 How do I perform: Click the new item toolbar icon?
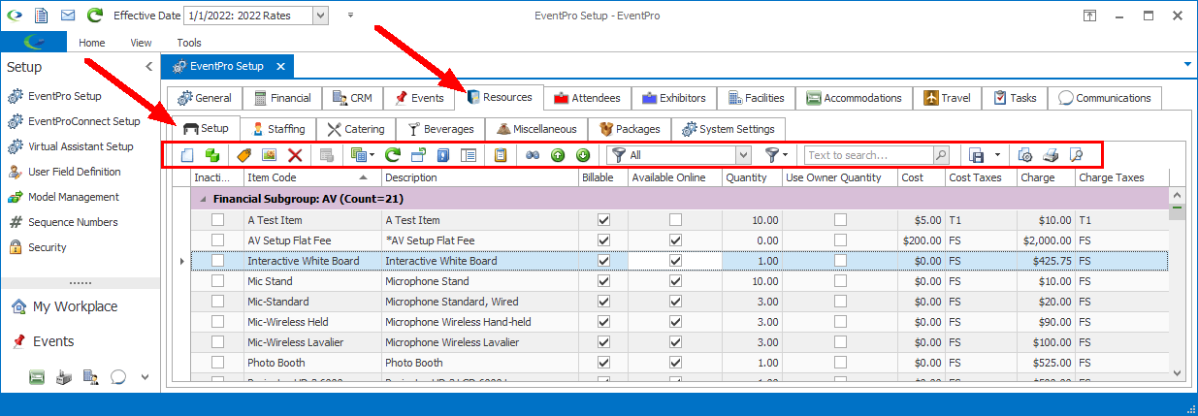(188, 155)
